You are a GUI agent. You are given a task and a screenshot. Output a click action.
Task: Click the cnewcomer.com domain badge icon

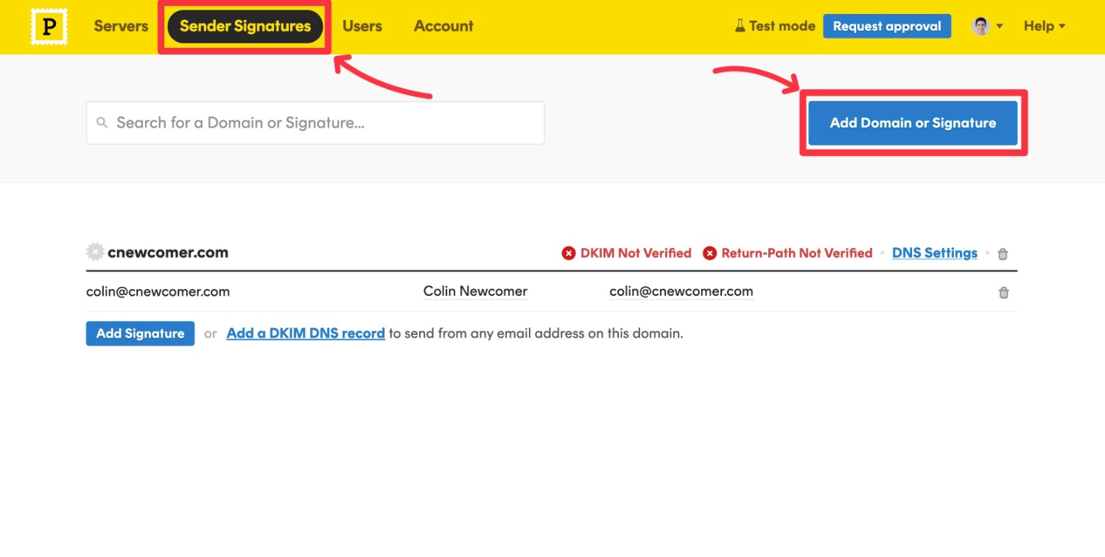[x=95, y=252]
